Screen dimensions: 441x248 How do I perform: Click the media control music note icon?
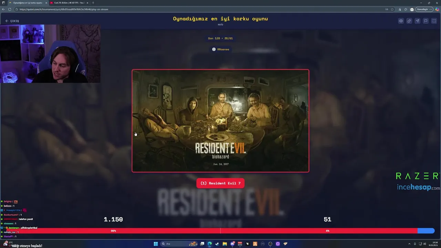click(400, 9)
